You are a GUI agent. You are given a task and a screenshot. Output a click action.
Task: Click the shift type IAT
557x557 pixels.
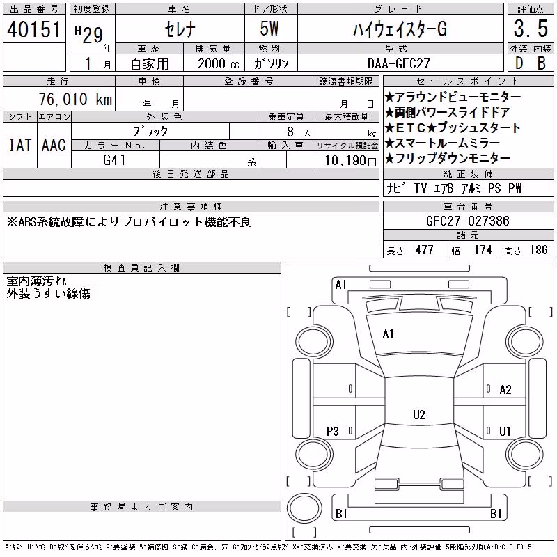pyautogui.click(x=20, y=146)
